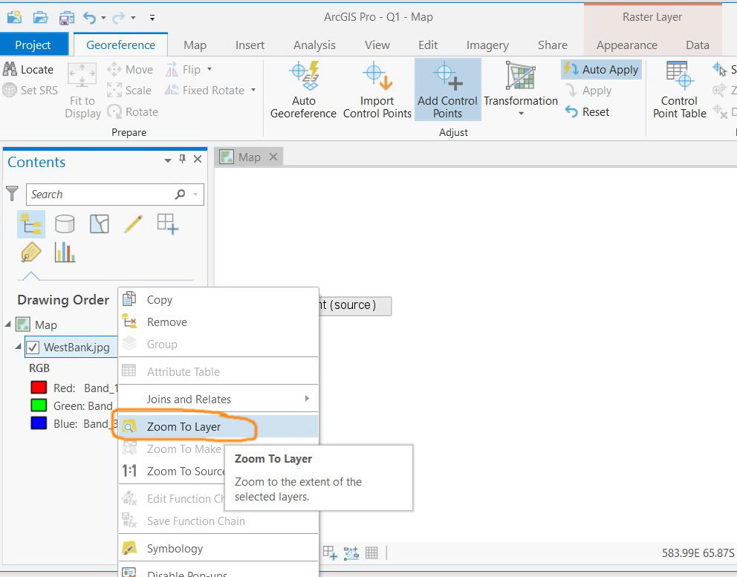Image resolution: width=737 pixels, height=577 pixels.
Task: Open the Undo history dropdown arrow
Action: [103, 18]
